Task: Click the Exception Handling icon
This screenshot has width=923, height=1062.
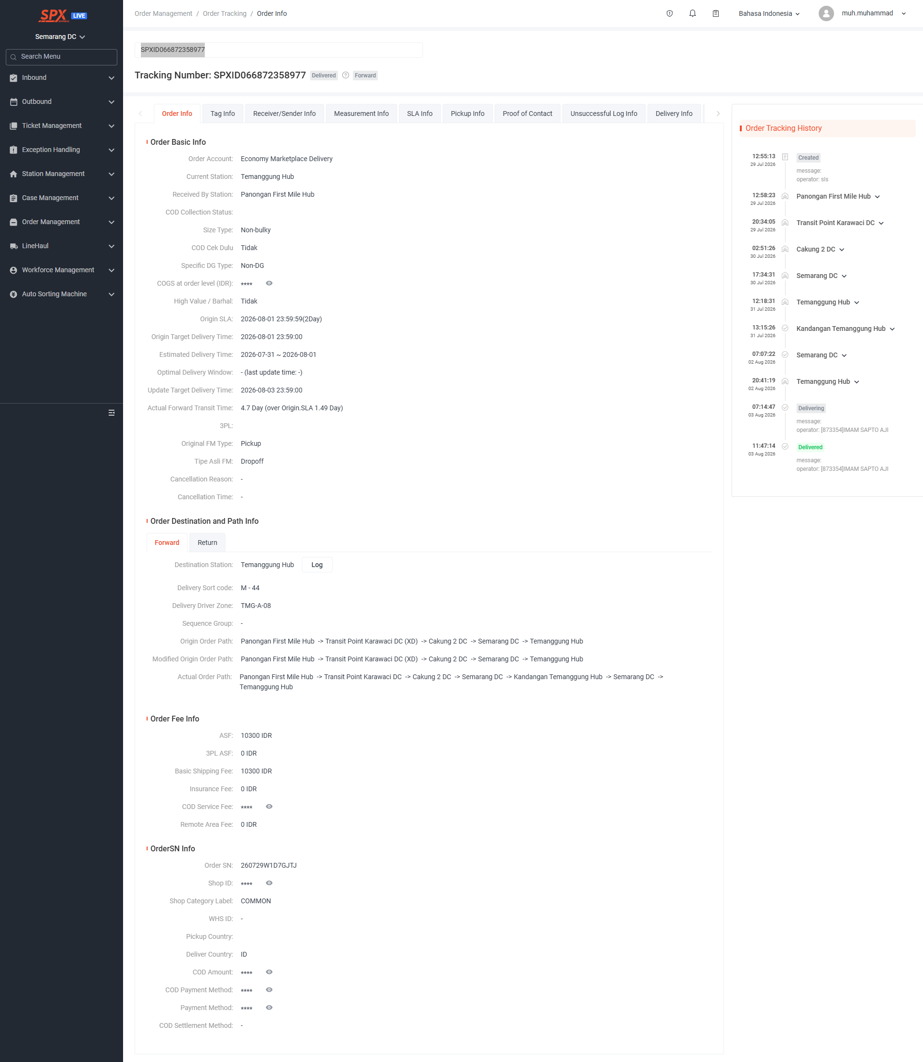Action: point(13,150)
